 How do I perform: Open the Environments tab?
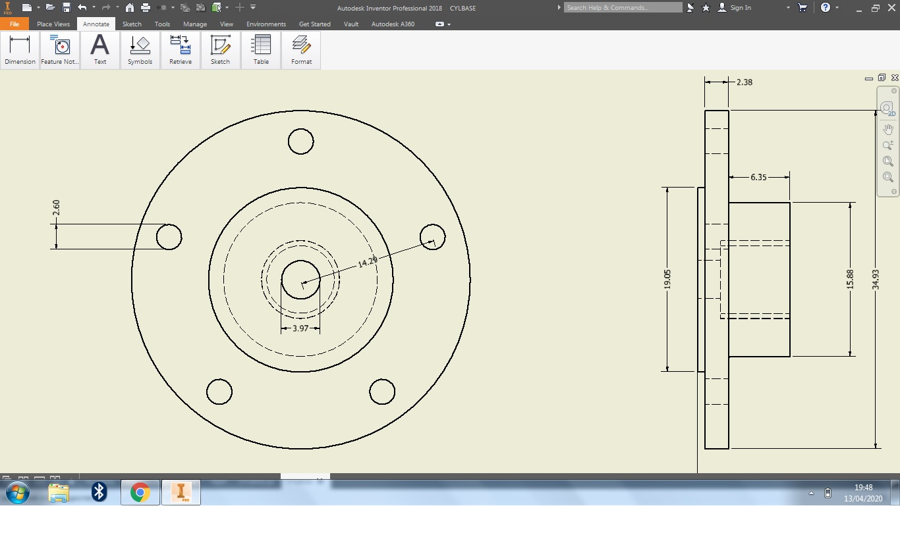tap(266, 24)
